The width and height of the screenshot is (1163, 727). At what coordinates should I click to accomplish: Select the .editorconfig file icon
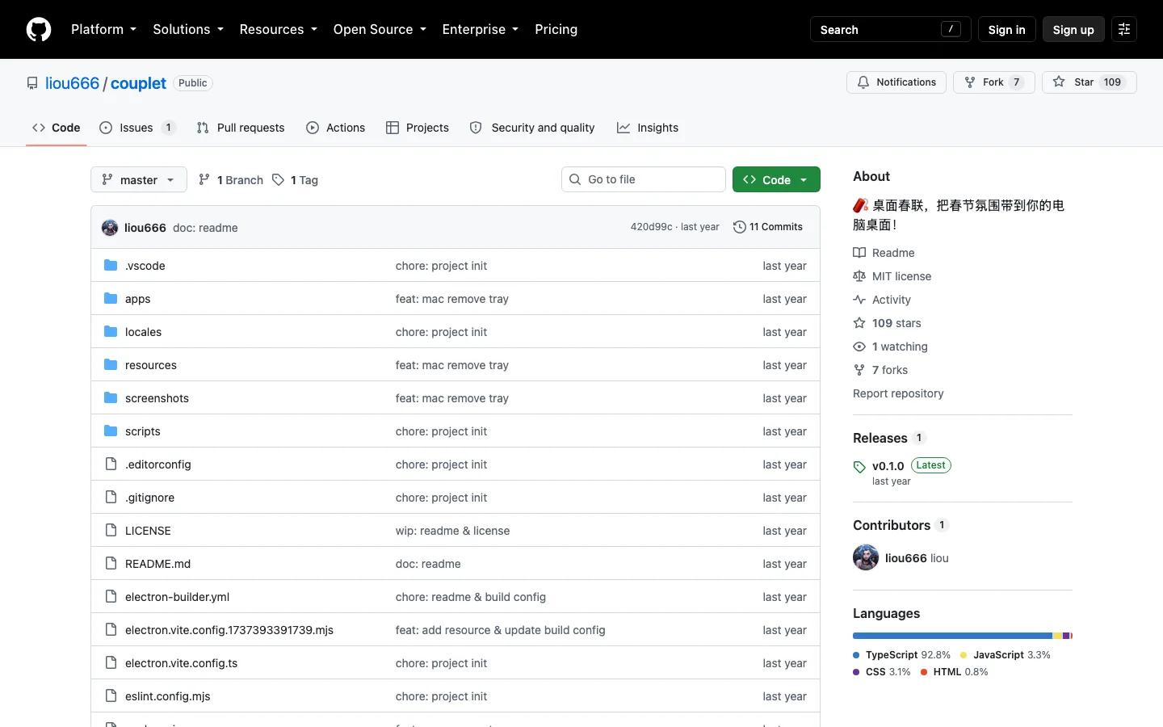pos(111,464)
